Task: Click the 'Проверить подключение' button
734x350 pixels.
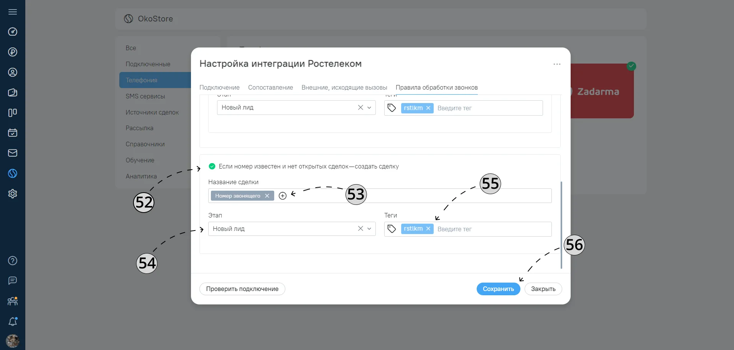Action: tap(242, 289)
